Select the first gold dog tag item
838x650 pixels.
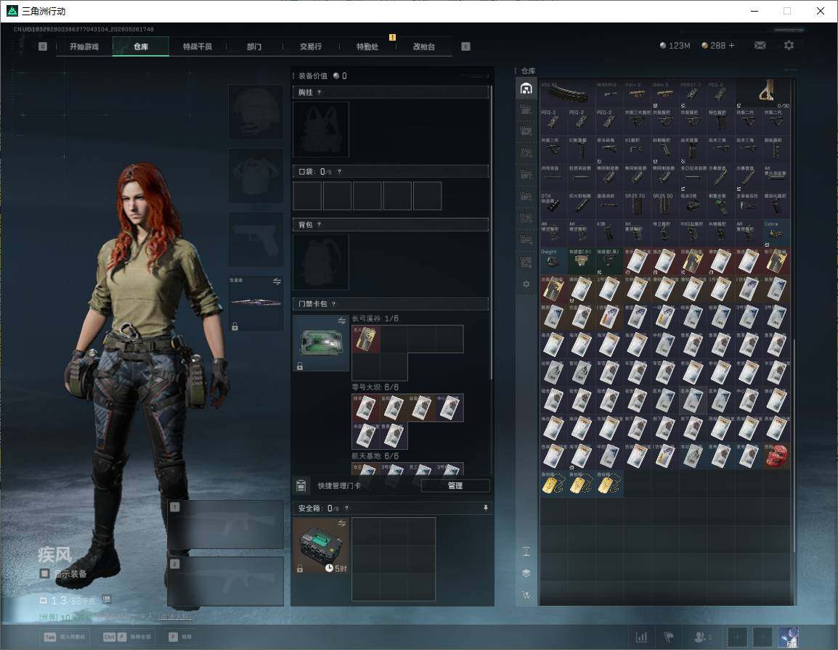pos(553,483)
